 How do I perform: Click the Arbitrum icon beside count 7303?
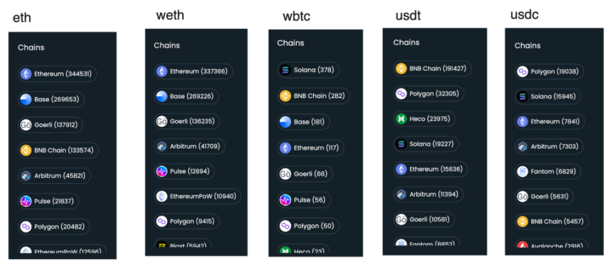(x=523, y=146)
